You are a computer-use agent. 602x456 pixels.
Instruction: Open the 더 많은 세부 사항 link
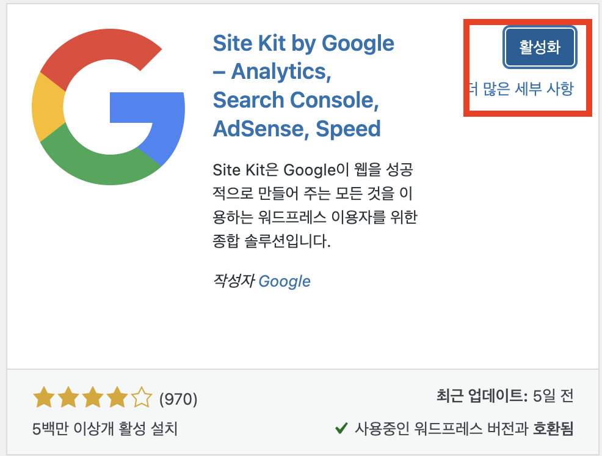click(x=521, y=89)
